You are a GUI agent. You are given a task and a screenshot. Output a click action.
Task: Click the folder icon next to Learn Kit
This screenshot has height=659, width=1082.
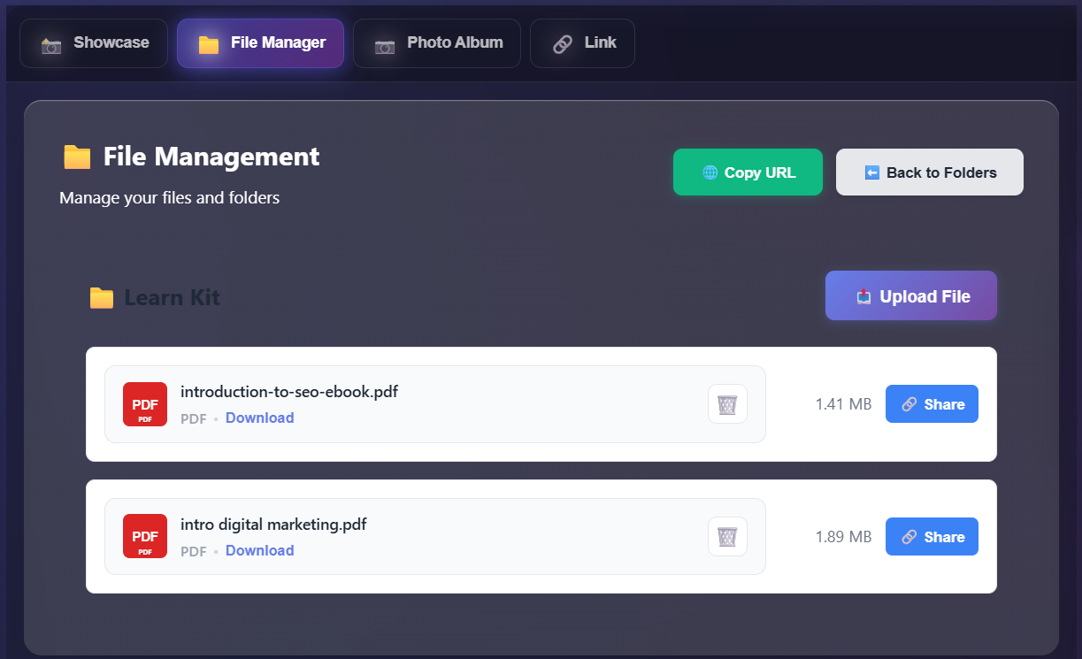click(101, 297)
